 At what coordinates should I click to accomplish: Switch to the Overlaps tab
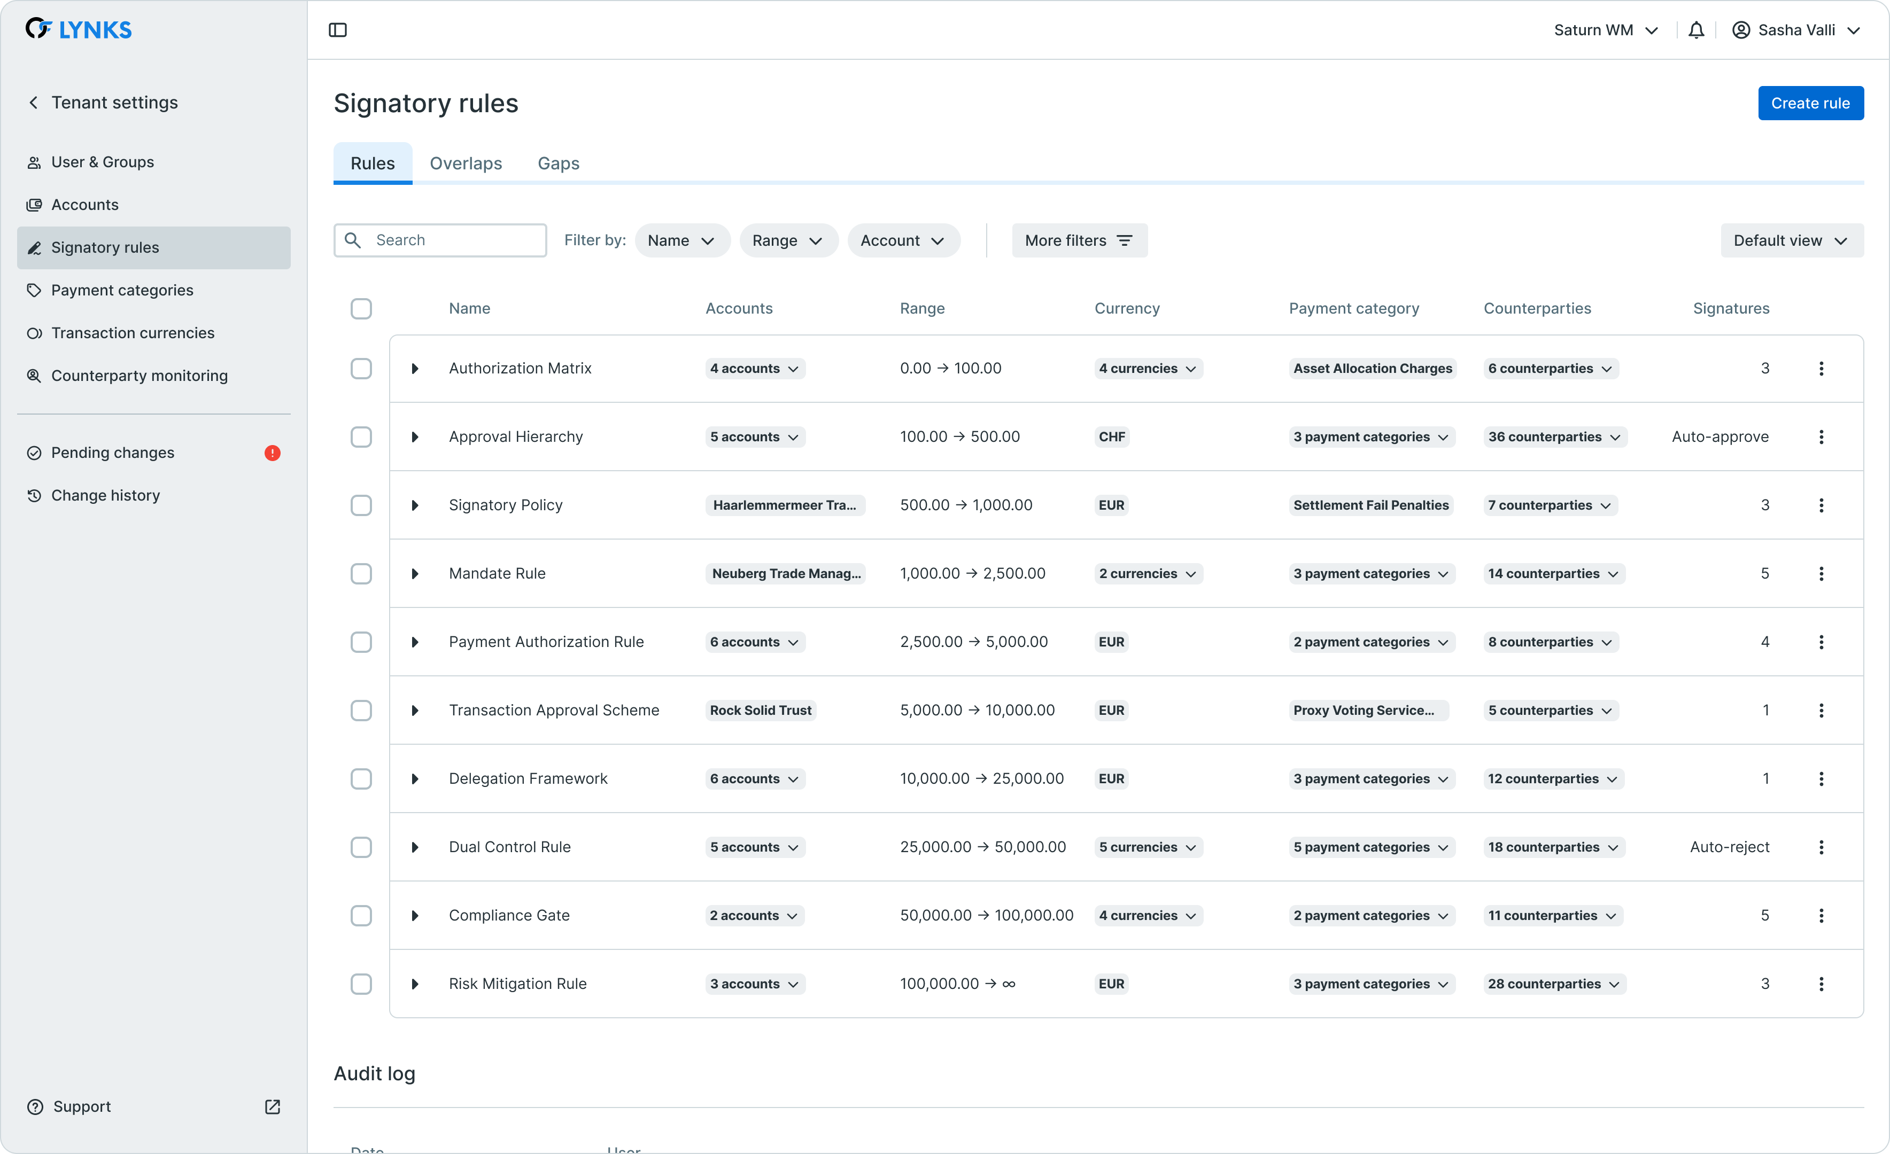coord(466,163)
